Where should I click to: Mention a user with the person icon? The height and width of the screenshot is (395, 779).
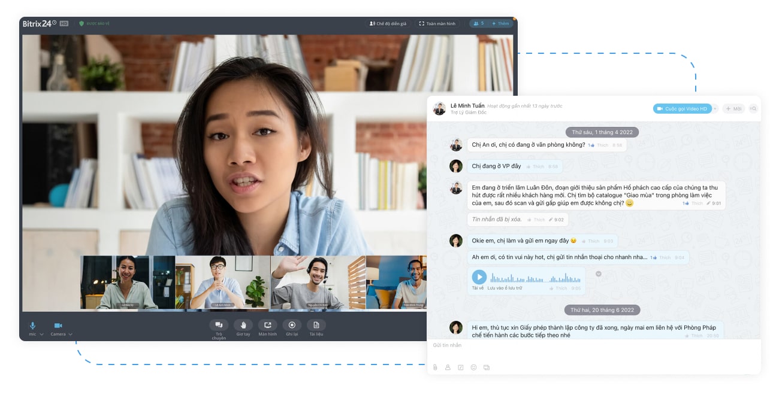click(448, 367)
